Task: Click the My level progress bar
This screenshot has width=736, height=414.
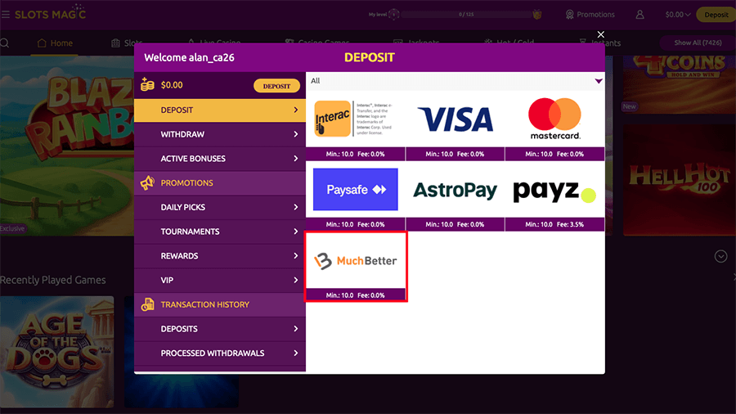Action: coord(467,15)
